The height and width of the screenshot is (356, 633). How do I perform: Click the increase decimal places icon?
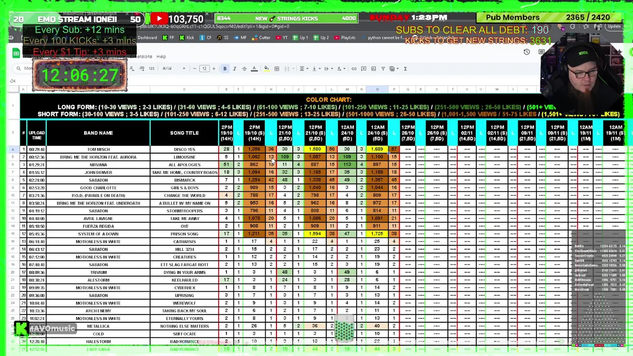click(x=142, y=69)
